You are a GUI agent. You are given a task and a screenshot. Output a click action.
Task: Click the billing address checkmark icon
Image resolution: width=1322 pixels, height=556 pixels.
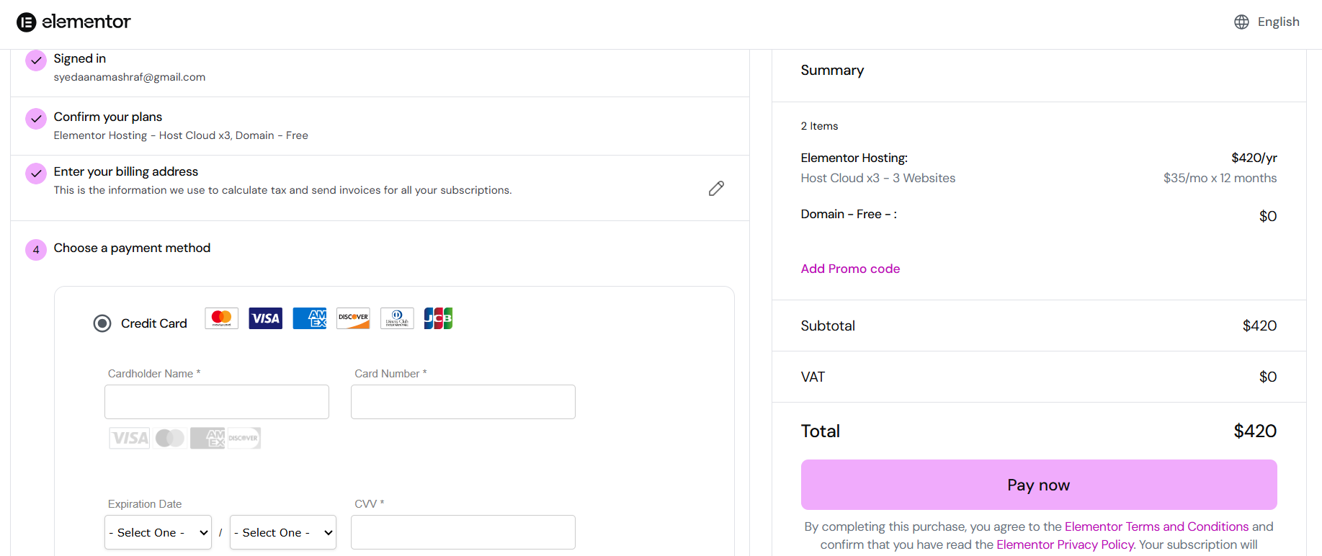click(36, 174)
